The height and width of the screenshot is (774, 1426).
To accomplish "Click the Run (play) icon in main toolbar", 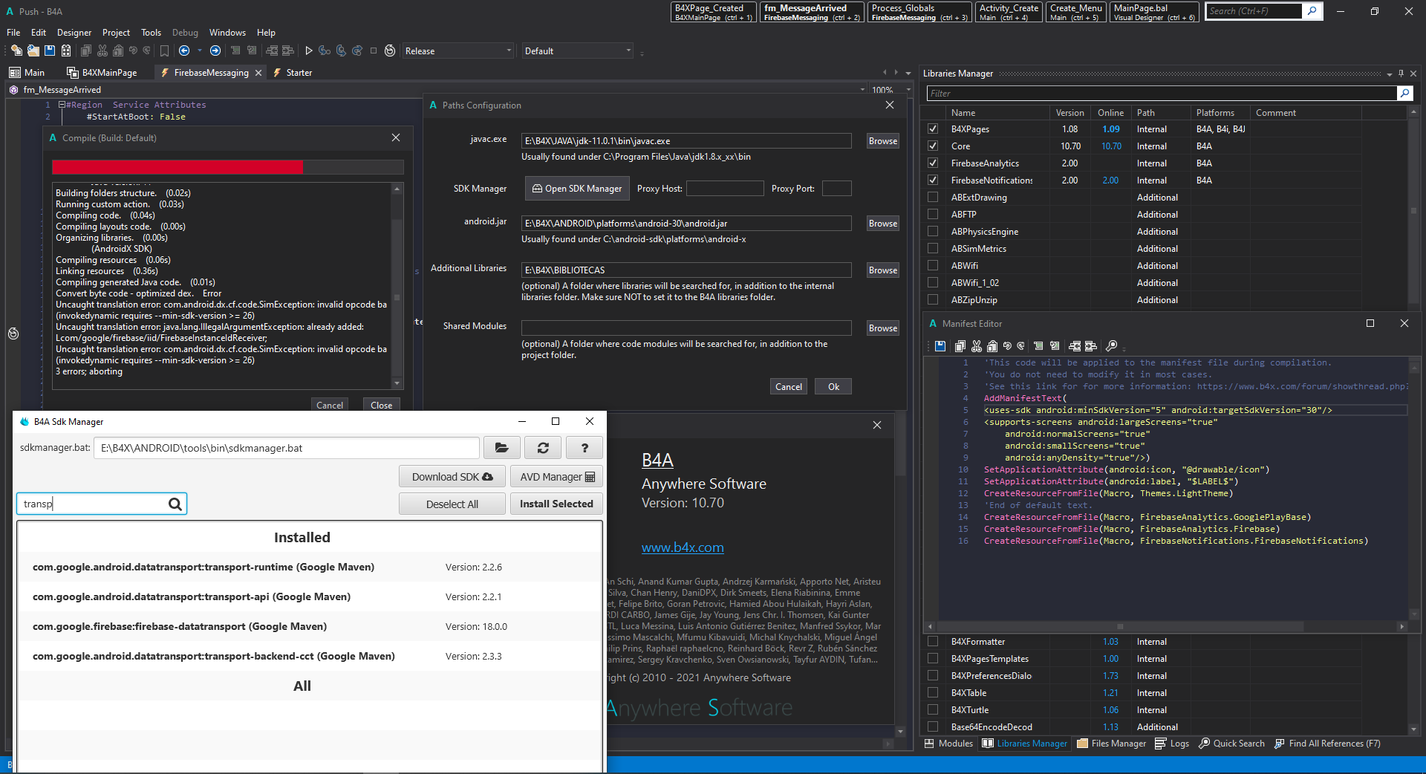I will tap(309, 51).
